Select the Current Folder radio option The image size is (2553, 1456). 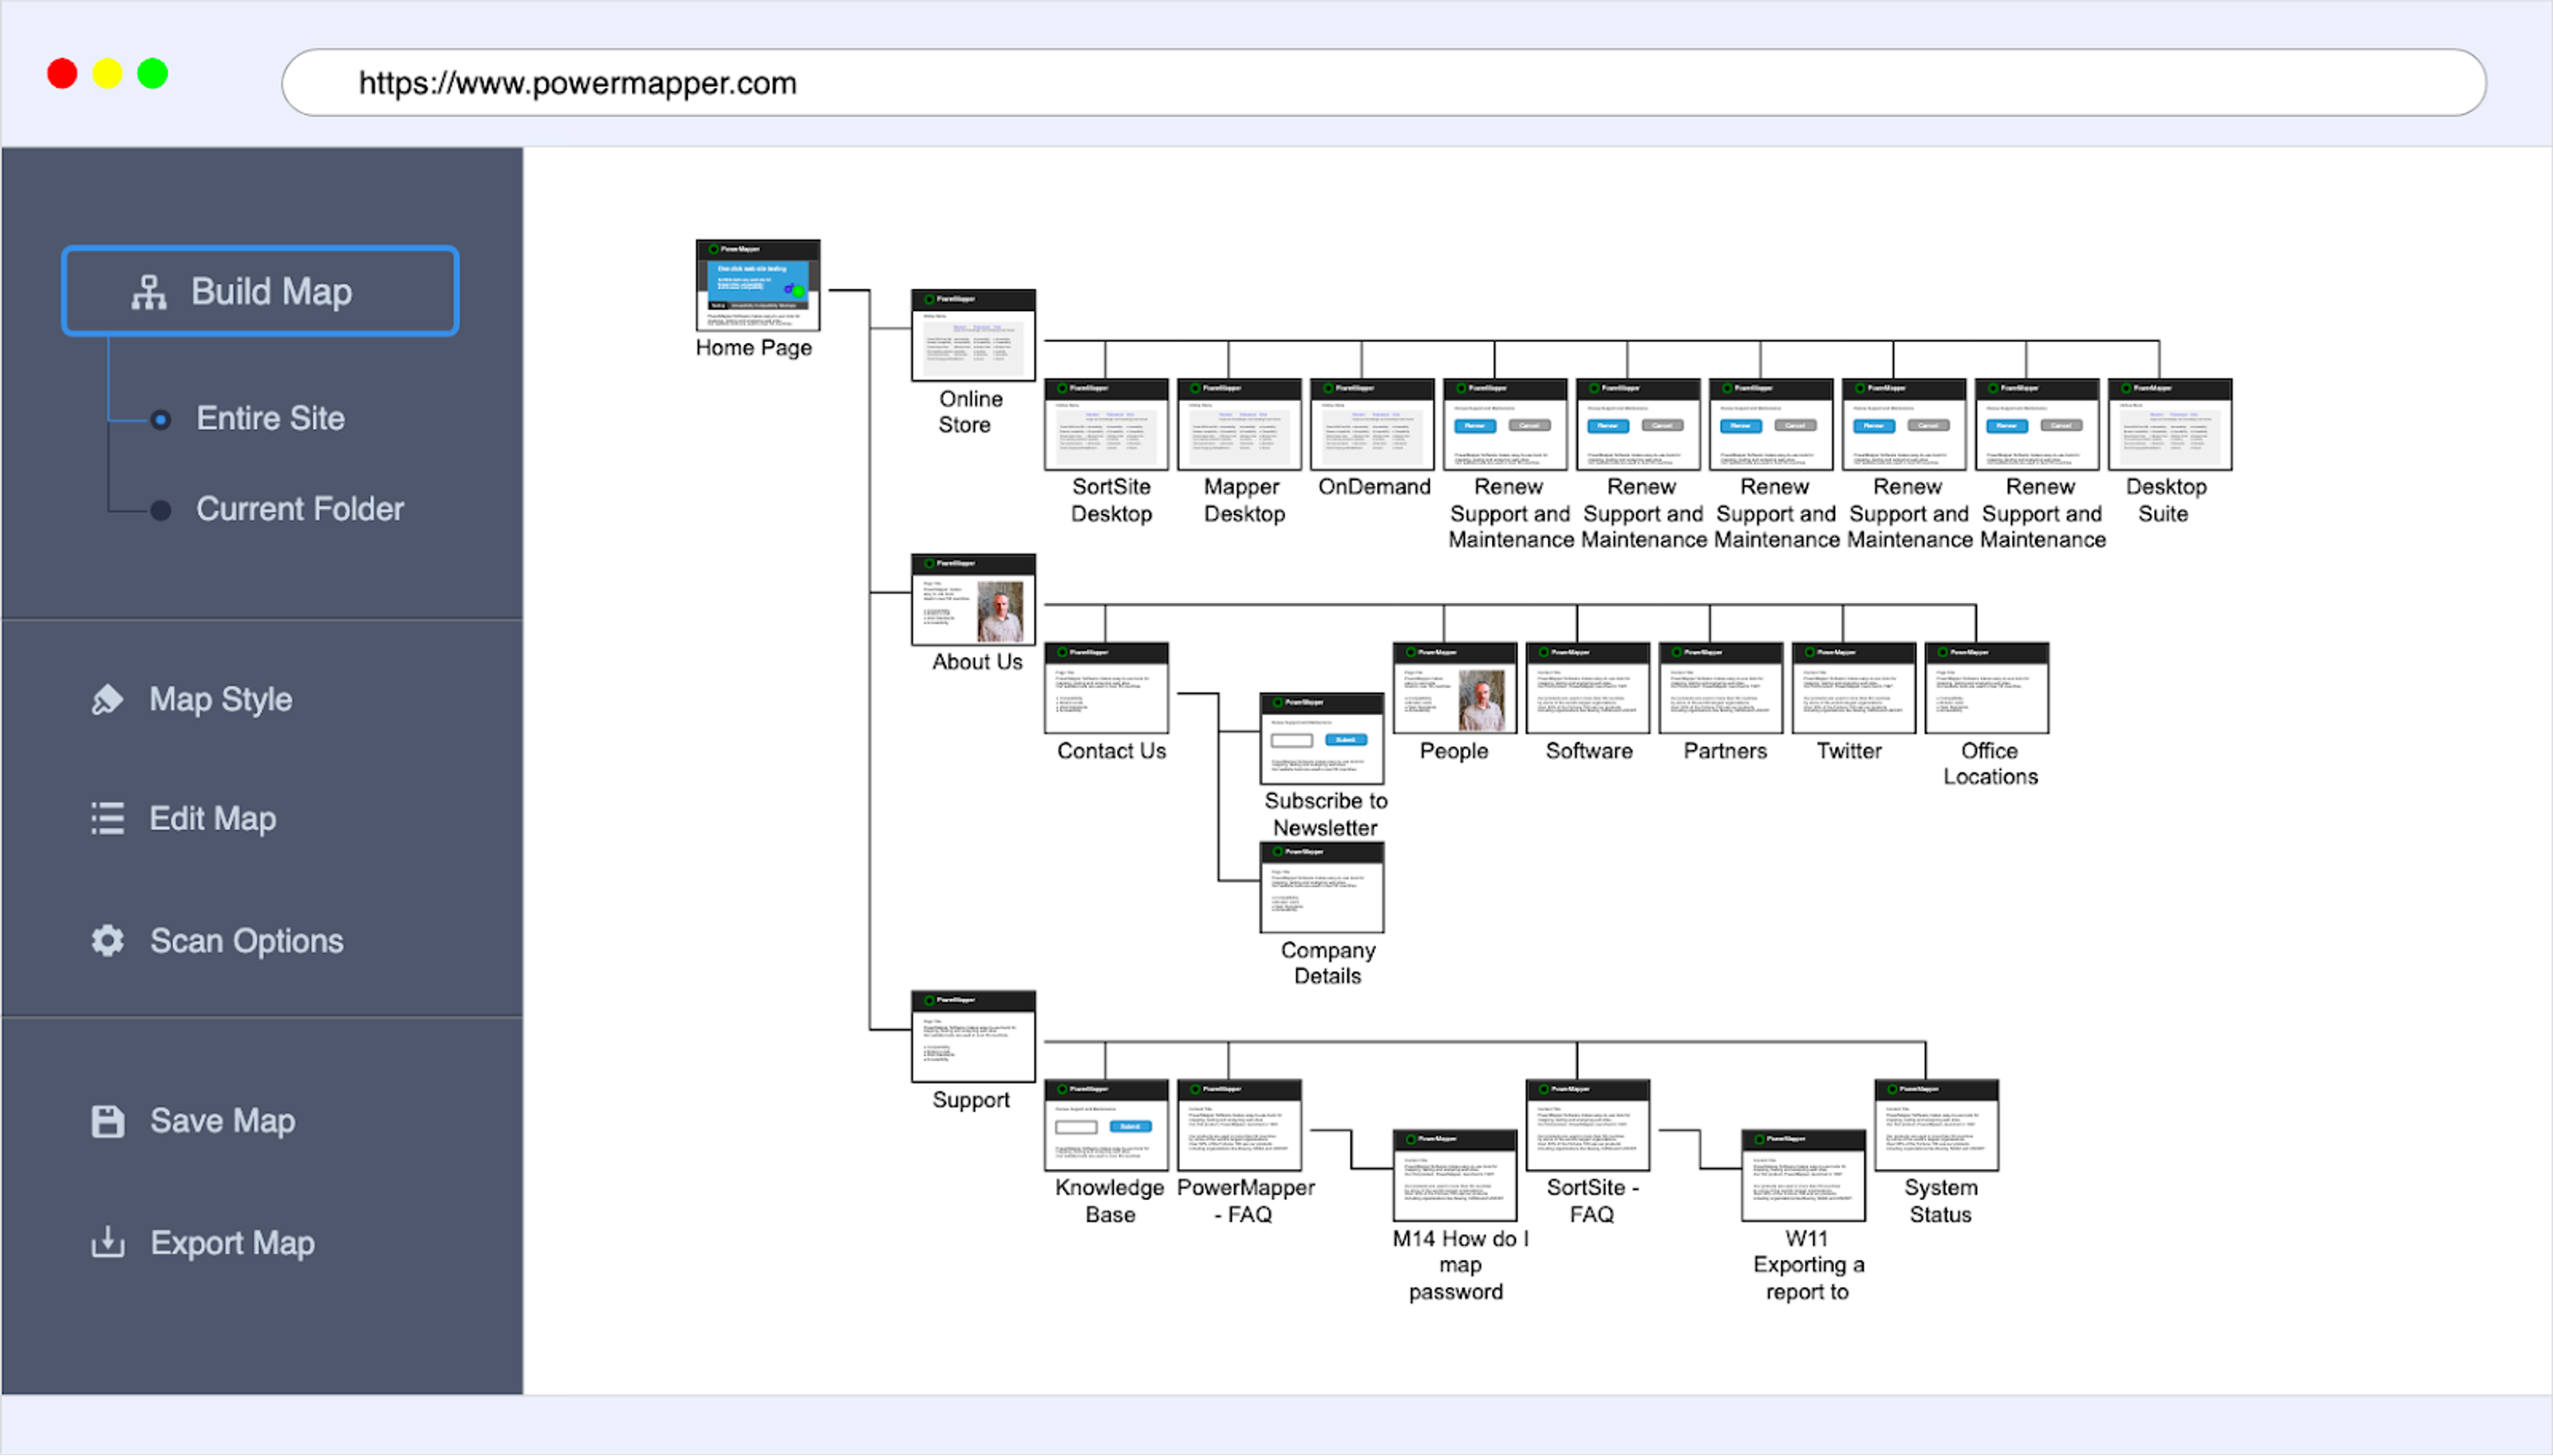pos(160,510)
